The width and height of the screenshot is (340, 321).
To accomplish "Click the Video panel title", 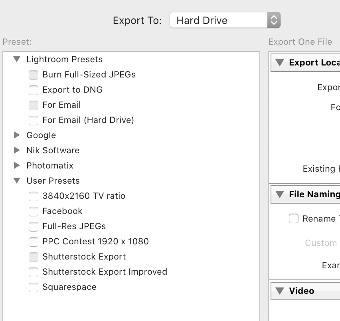I will 301,291.
